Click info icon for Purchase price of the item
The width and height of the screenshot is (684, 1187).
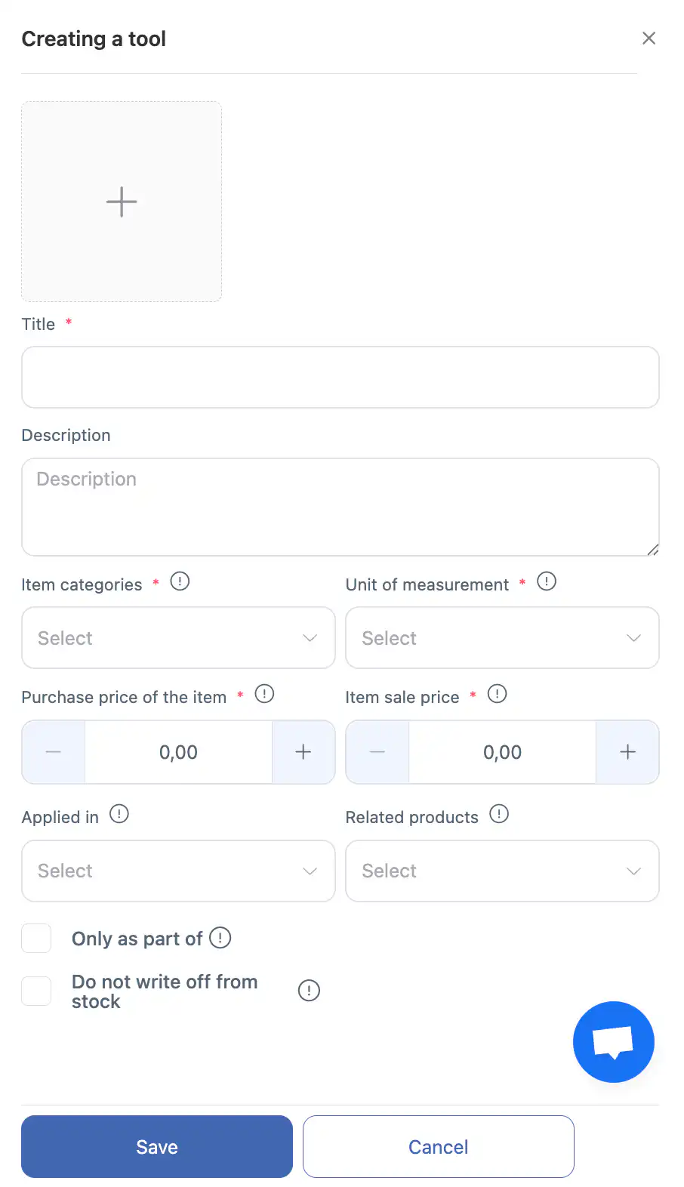pos(264,694)
